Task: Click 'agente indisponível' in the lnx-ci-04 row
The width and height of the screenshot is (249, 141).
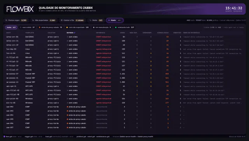Action: point(103,53)
